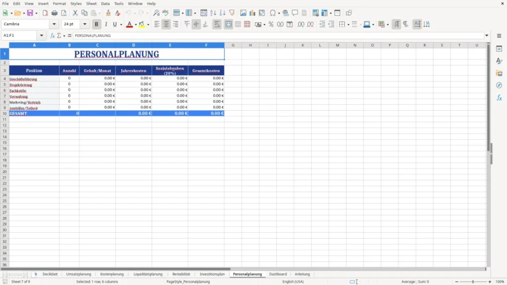Screen dimensions: 507x285
Task: Click the Increase Indent icon
Action: click(x=322, y=24)
